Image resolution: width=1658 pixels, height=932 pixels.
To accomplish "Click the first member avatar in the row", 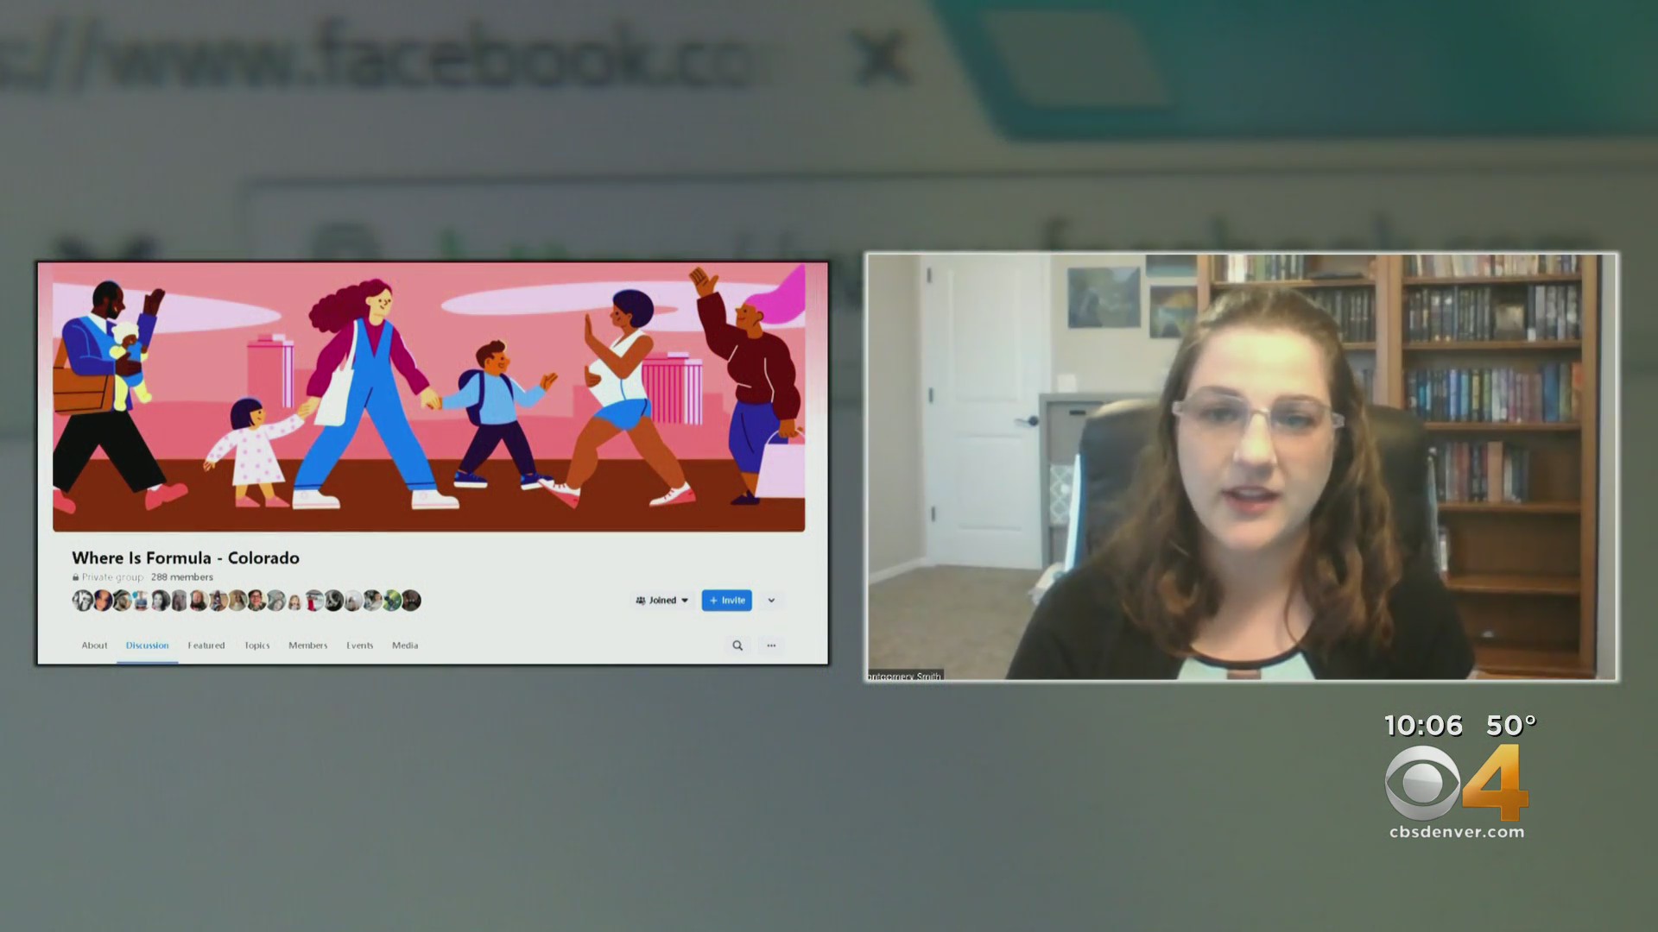I will coord(82,601).
